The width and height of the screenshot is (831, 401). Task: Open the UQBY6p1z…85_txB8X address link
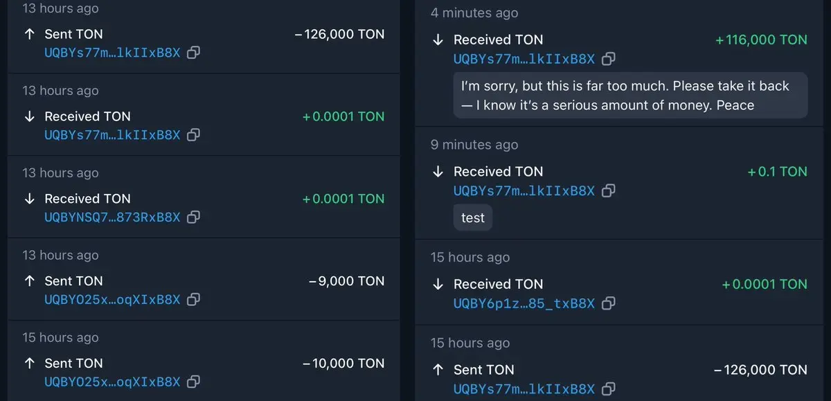(524, 303)
